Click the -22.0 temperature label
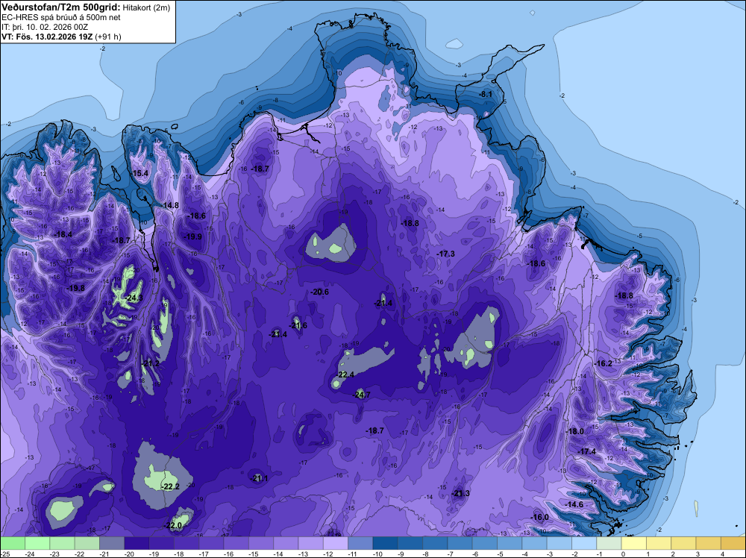This screenshot has height=558, width=746. pyautogui.click(x=173, y=525)
